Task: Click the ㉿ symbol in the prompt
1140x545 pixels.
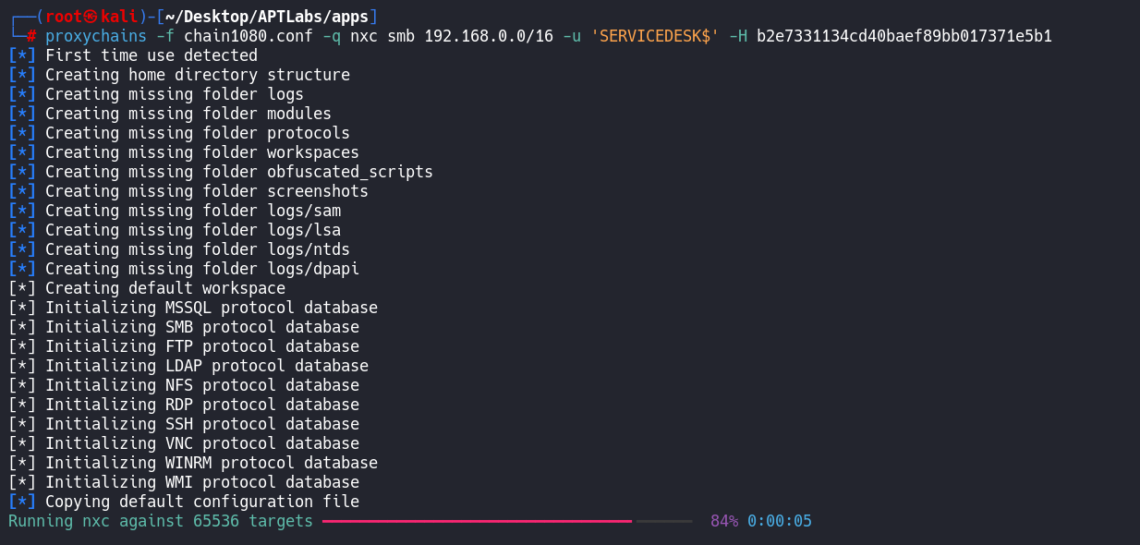Action: (92, 17)
